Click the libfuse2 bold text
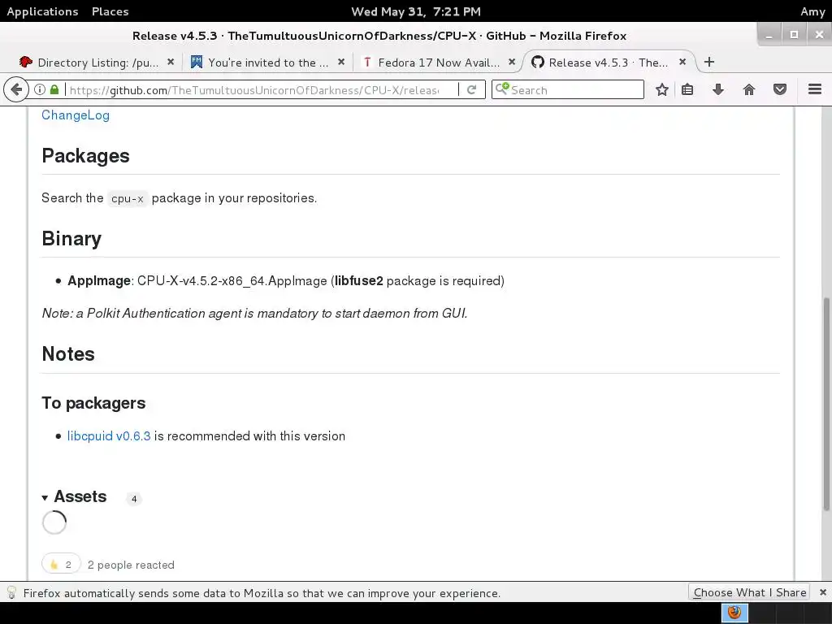832x624 pixels. tap(358, 280)
